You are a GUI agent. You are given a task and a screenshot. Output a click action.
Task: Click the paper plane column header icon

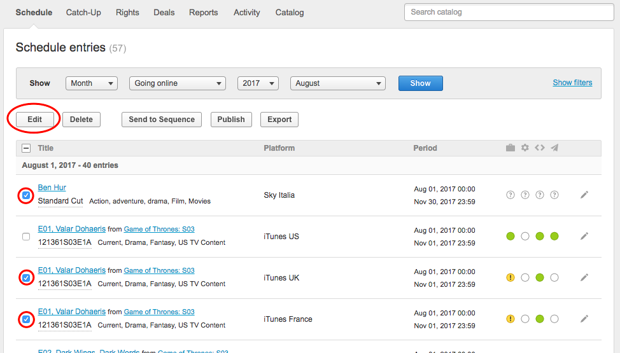[x=555, y=148]
